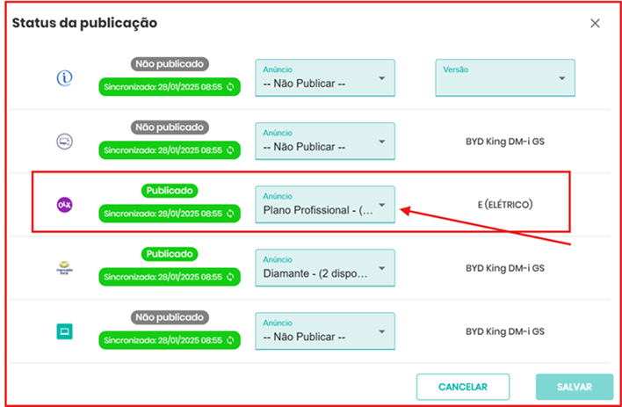This screenshot has height=407, width=622.
Task: Click the sync icon in the teal laptop row
Action: tap(230, 340)
